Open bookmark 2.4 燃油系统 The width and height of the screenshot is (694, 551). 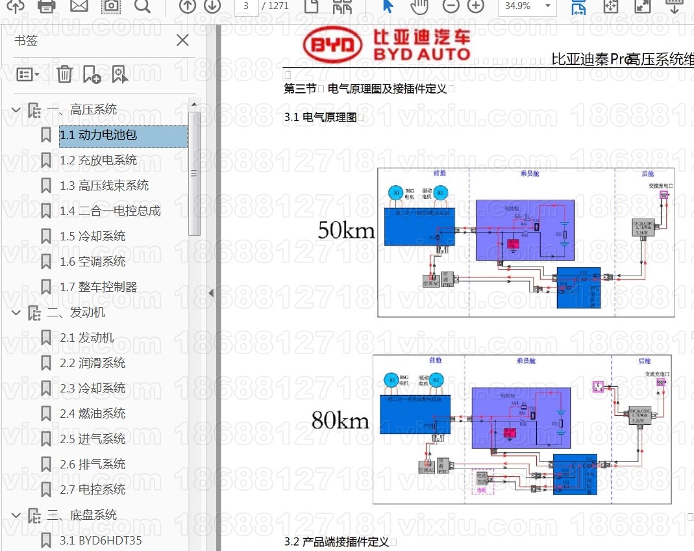tap(92, 414)
